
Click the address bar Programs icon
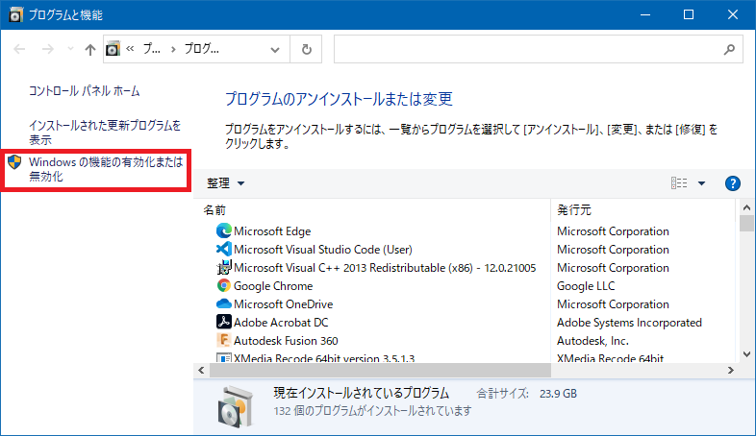113,49
